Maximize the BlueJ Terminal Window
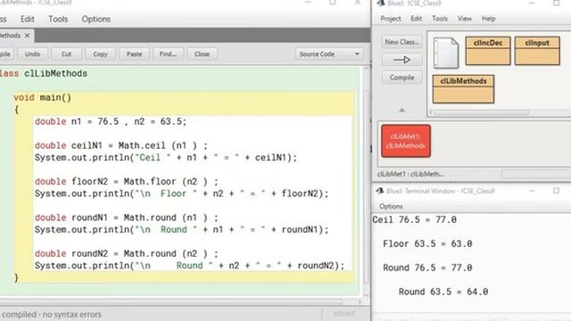This screenshot has height=321, width=571. (x=556, y=191)
